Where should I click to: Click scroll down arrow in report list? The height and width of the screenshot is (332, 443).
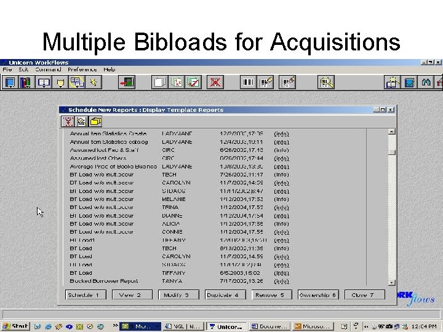point(391,282)
